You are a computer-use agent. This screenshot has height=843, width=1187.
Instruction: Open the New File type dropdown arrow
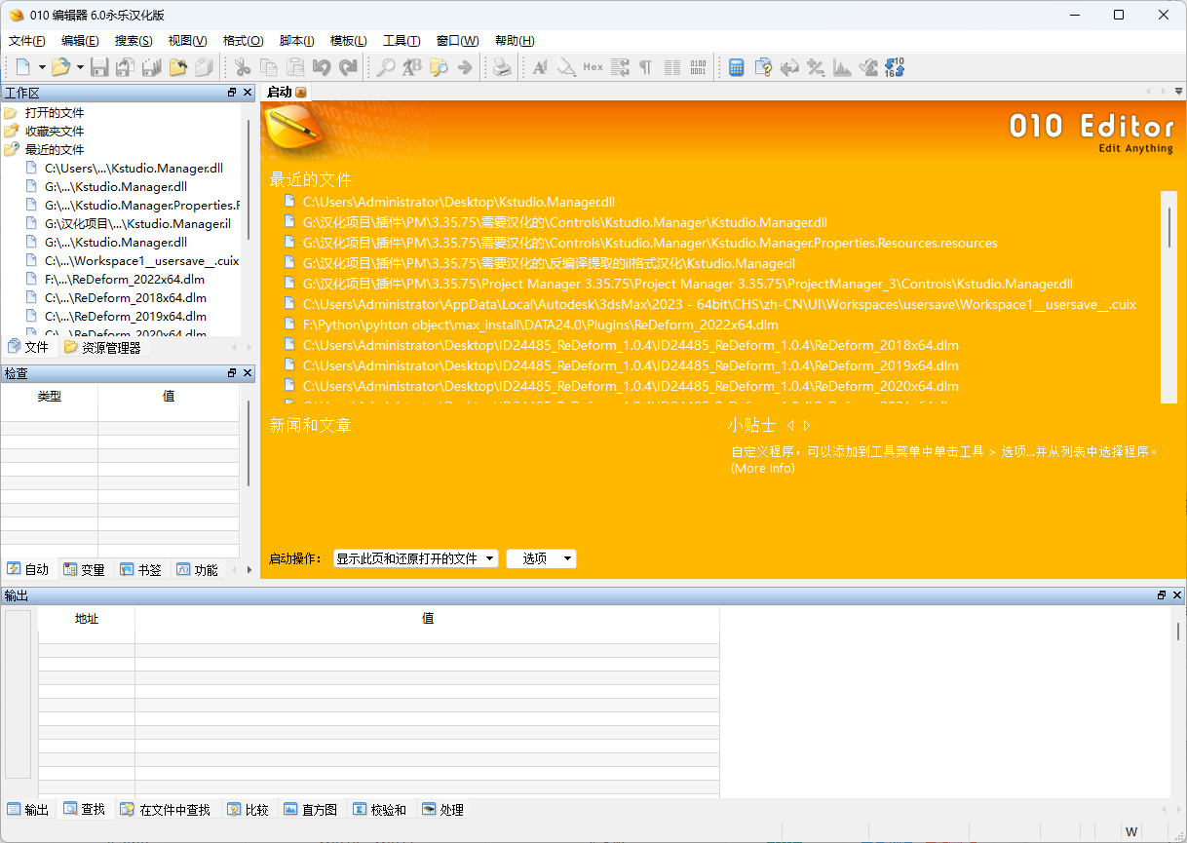click(42, 67)
